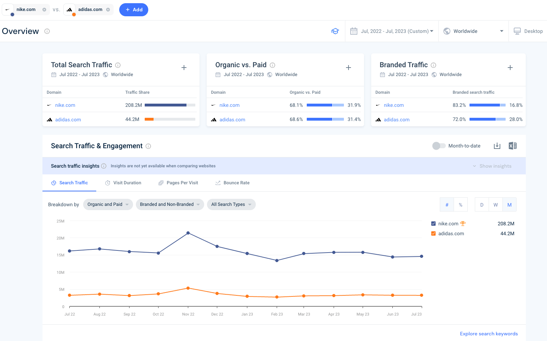Export the chart to Excel
Image resolution: width=547 pixels, height=341 pixels.
point(512,145)
